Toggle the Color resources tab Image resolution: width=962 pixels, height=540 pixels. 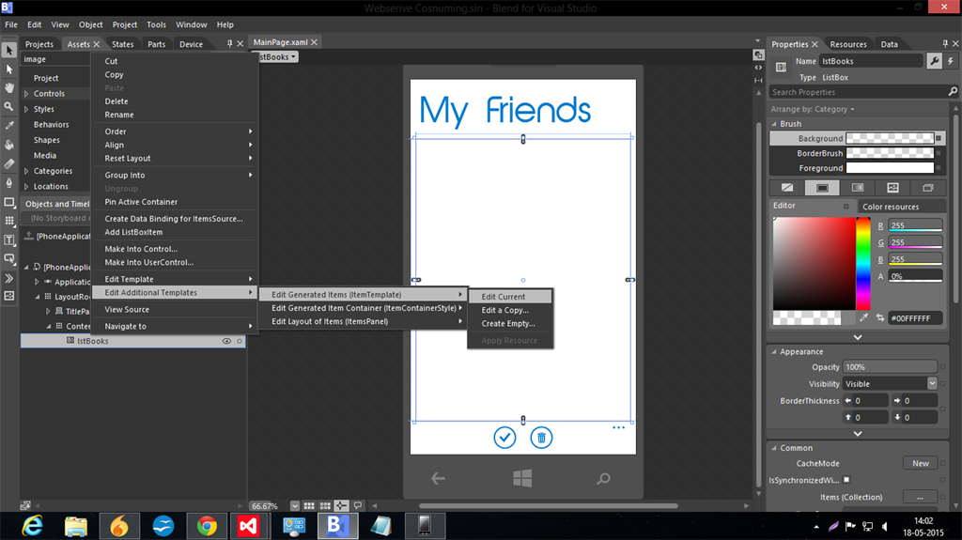[x=890, y=207]
